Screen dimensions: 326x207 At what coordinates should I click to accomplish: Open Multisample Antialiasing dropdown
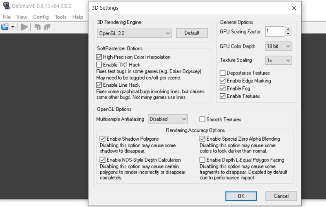167,119
